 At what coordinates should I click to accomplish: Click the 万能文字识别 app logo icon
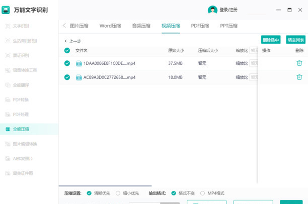[x=6, y=10]
